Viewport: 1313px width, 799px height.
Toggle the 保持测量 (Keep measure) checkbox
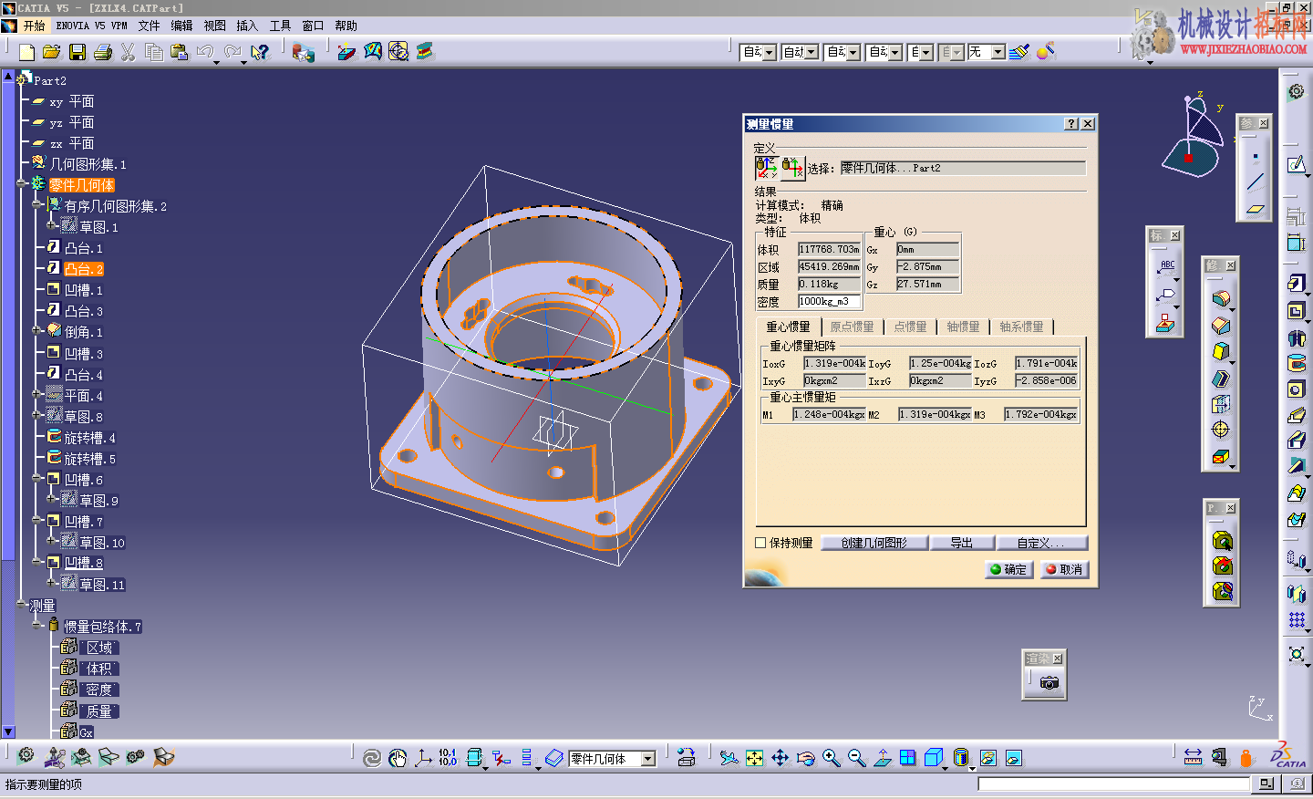pyautogui.click(x=760, y=543)
